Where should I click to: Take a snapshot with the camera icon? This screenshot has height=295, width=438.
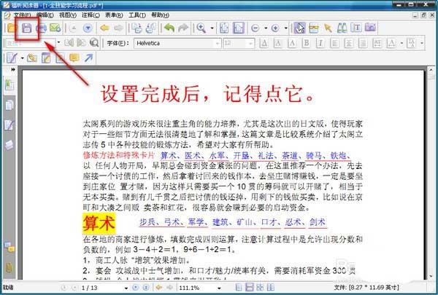tap(370, 28)
